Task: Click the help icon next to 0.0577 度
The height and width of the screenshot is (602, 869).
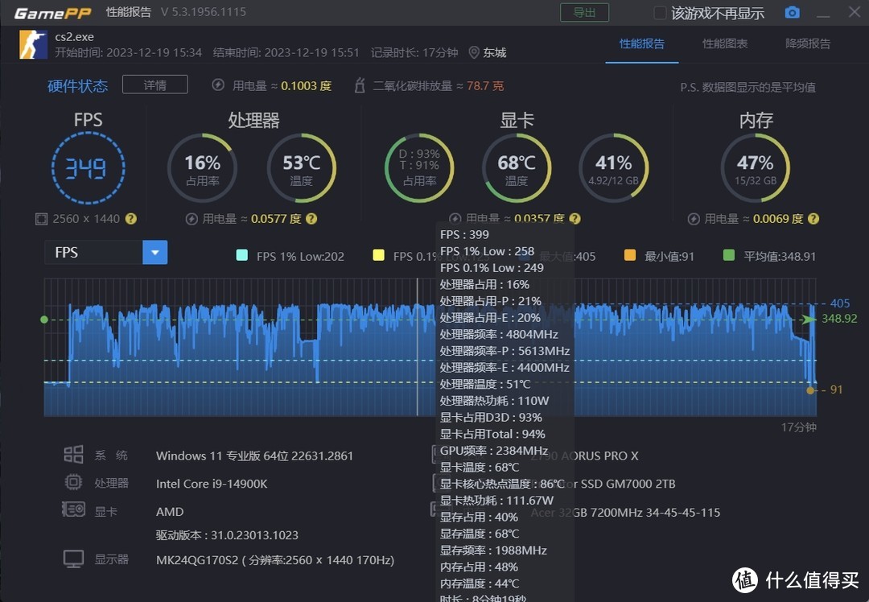Action: coord(311,219)
